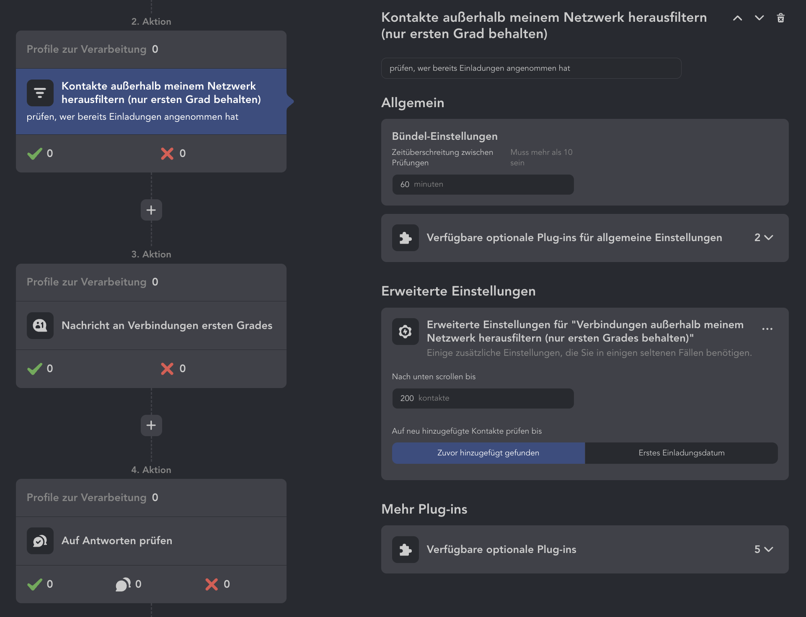Move action down with the down arrow
806x617 pixels.
click(x=759, y=18)
